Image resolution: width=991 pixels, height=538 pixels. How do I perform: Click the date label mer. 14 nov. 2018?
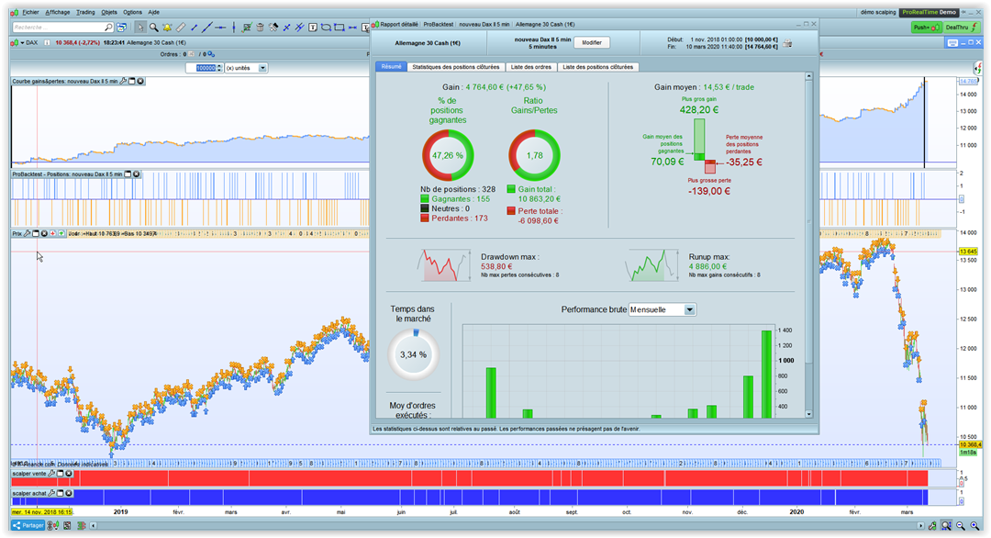41,512
